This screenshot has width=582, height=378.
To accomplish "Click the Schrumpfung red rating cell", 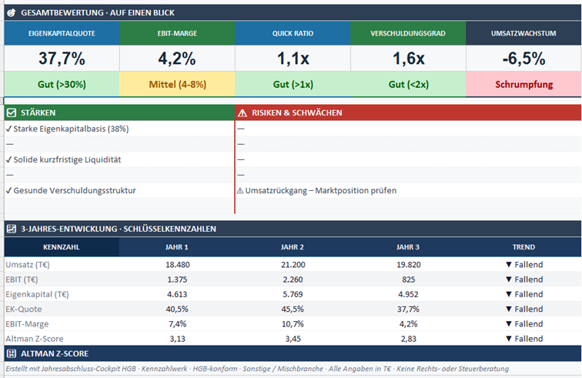I will pyautogui.click(x=523, y=84).
